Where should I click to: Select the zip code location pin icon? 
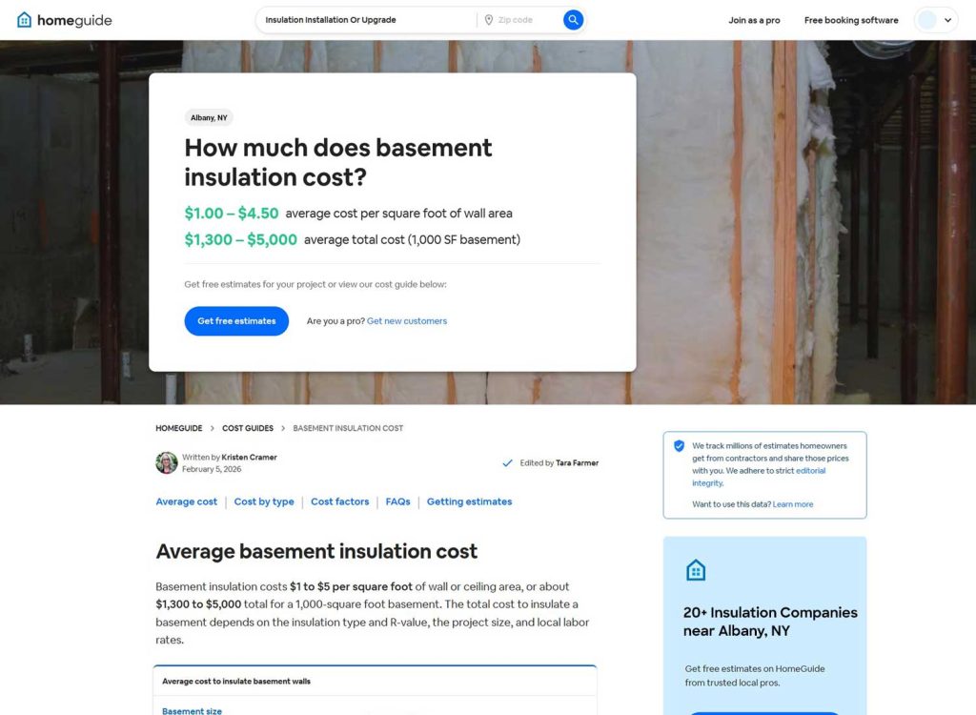pyautogui.click(x=488, y=18)
